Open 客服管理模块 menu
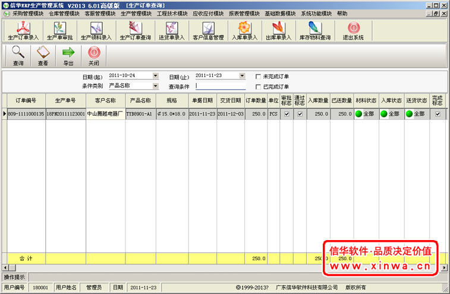The image size is (450, 294). pyautogui.click(x=100, y=14)
